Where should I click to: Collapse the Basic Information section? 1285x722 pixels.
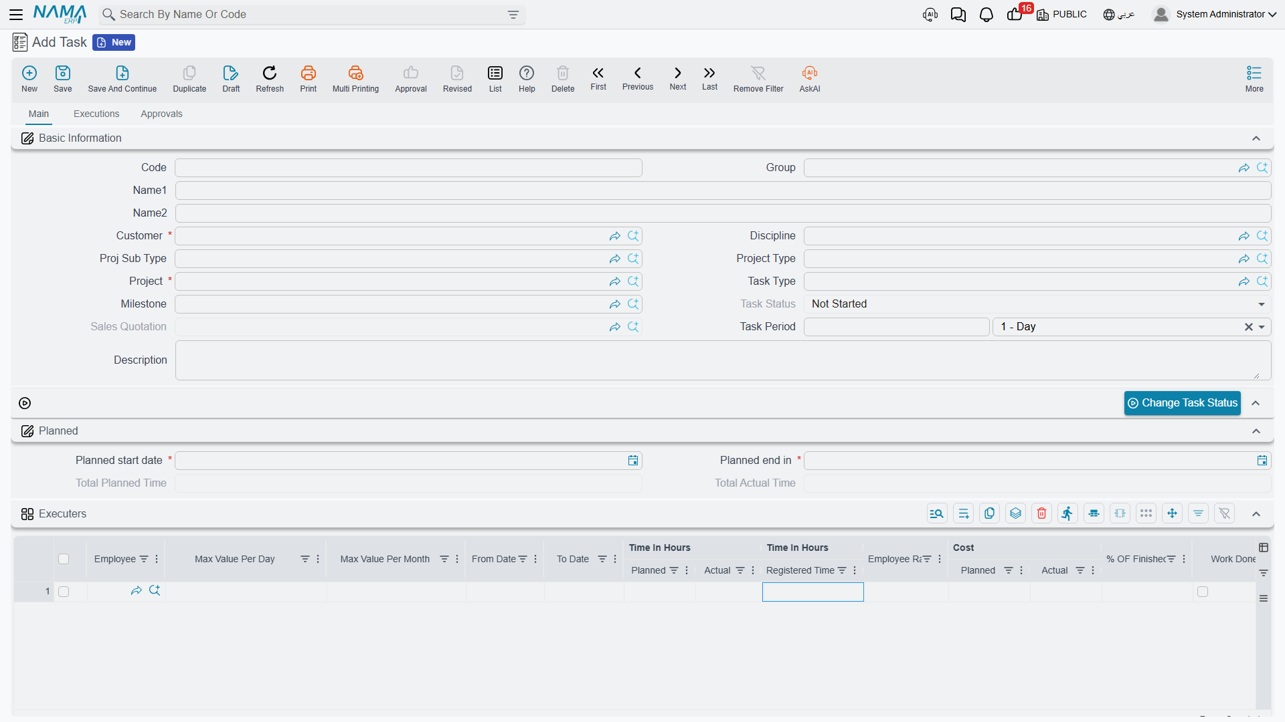pos(1256,138)
